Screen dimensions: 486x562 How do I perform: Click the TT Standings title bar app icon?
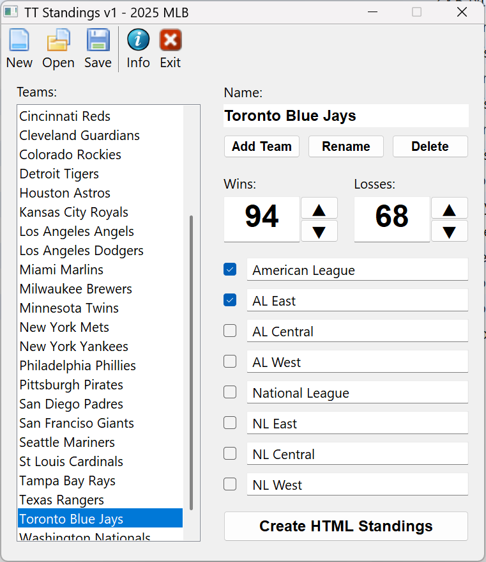[11, 12]
